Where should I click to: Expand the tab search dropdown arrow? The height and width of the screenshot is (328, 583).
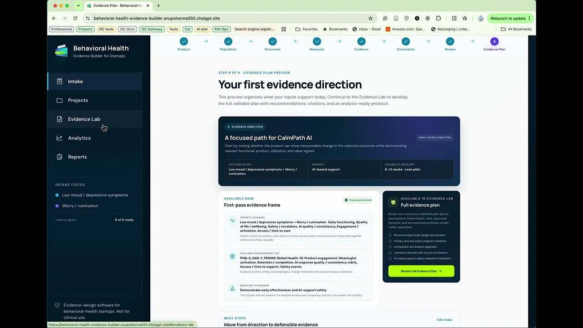coord(78,5)
